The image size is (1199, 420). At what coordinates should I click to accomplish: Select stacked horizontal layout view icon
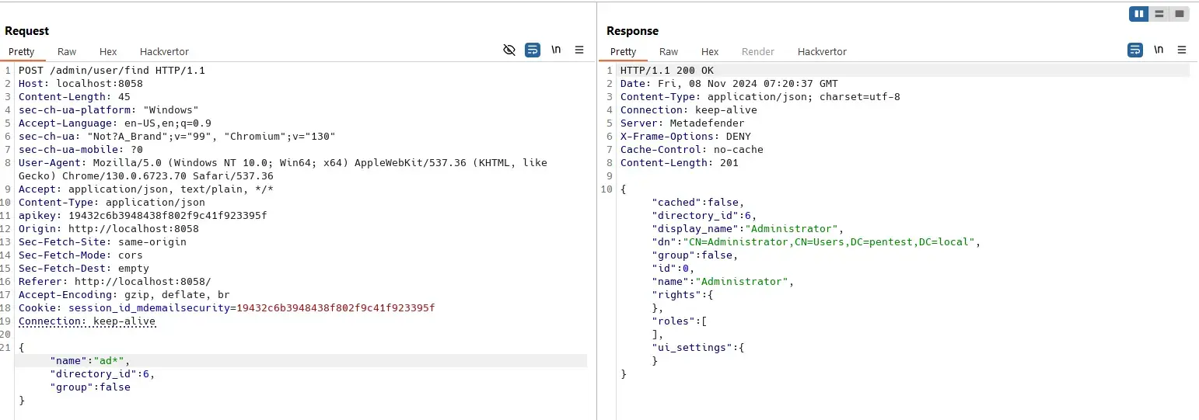(x=1159, y=14)
